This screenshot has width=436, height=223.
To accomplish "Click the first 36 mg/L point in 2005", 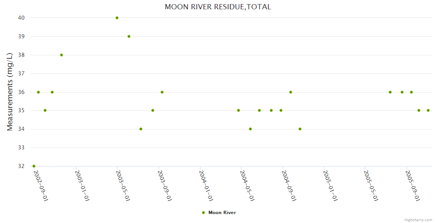I will point(390,92).
